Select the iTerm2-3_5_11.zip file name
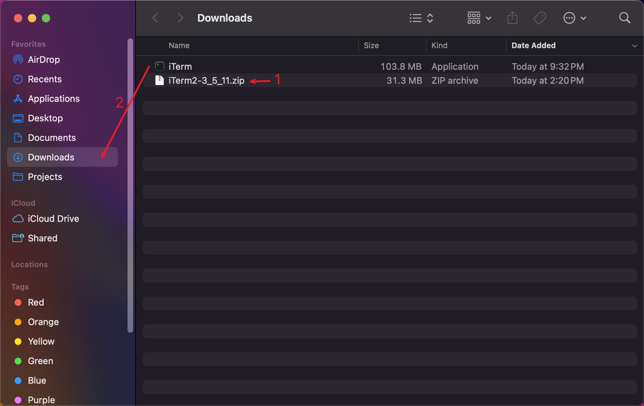Image resolution: width=644 pixels, height=406 pixels. point(206,81)
